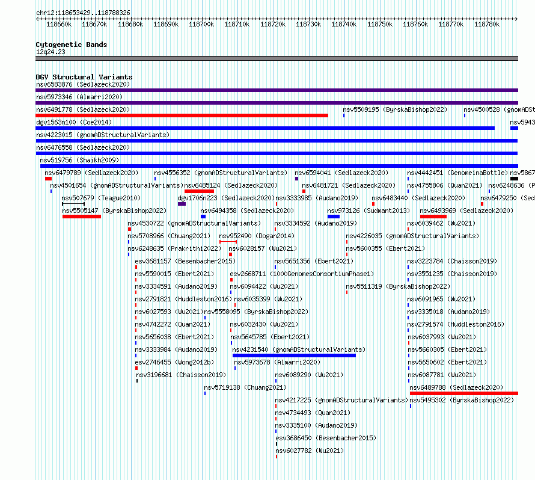Click nsv6248635 (Prakrithi2022) label
535x480 pixels.
click(x=174, y=248)
